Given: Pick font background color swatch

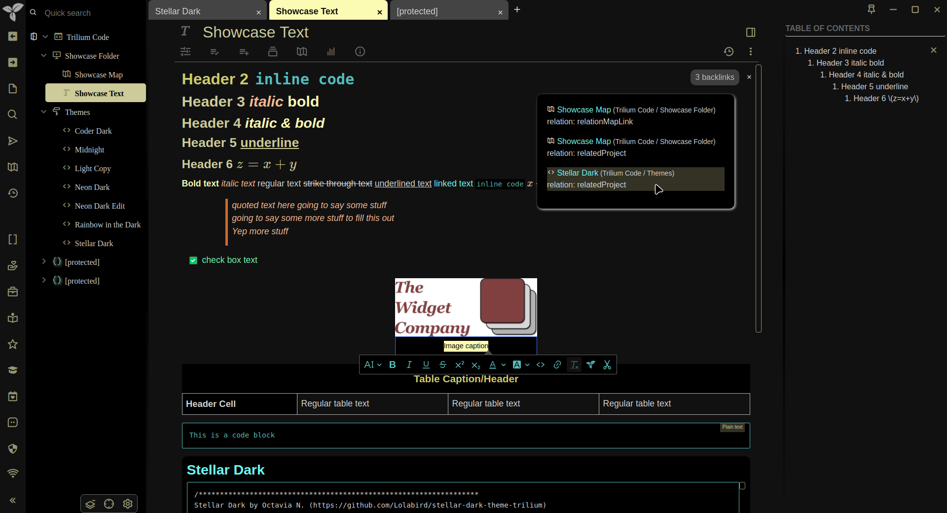Looking at the screenshot, I should (x=517, y=365).
